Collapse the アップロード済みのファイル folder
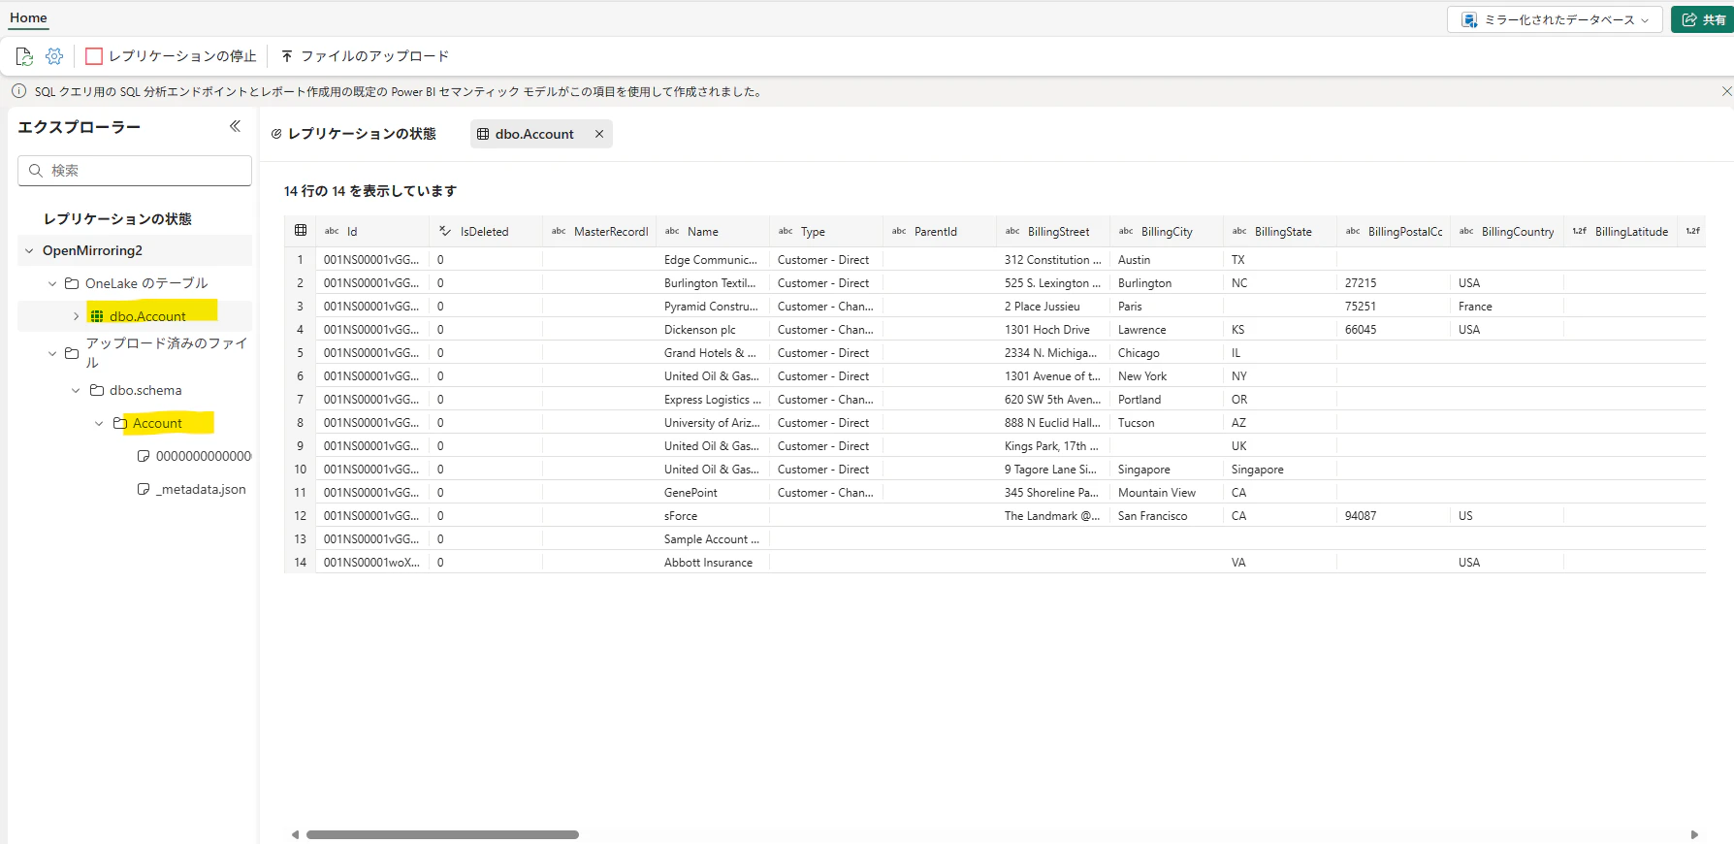 click(52, 353)
